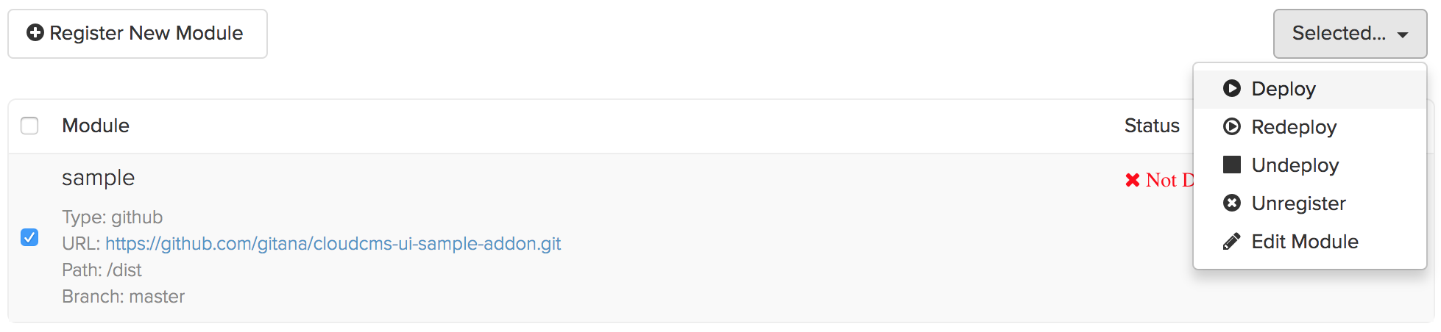This screenshot has width=1441, height=332.
Task: Click the play icon beside Deploy
Action: click(x=1231, y=89)
